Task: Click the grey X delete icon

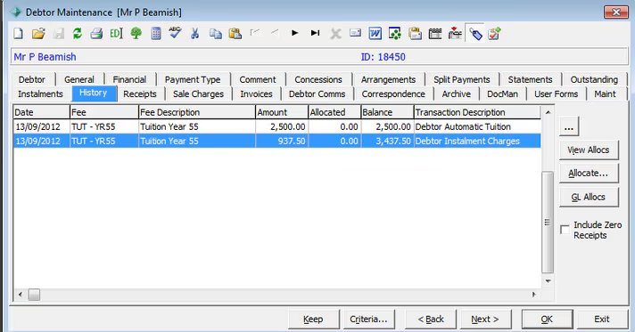Action: (x=335, y=34)
